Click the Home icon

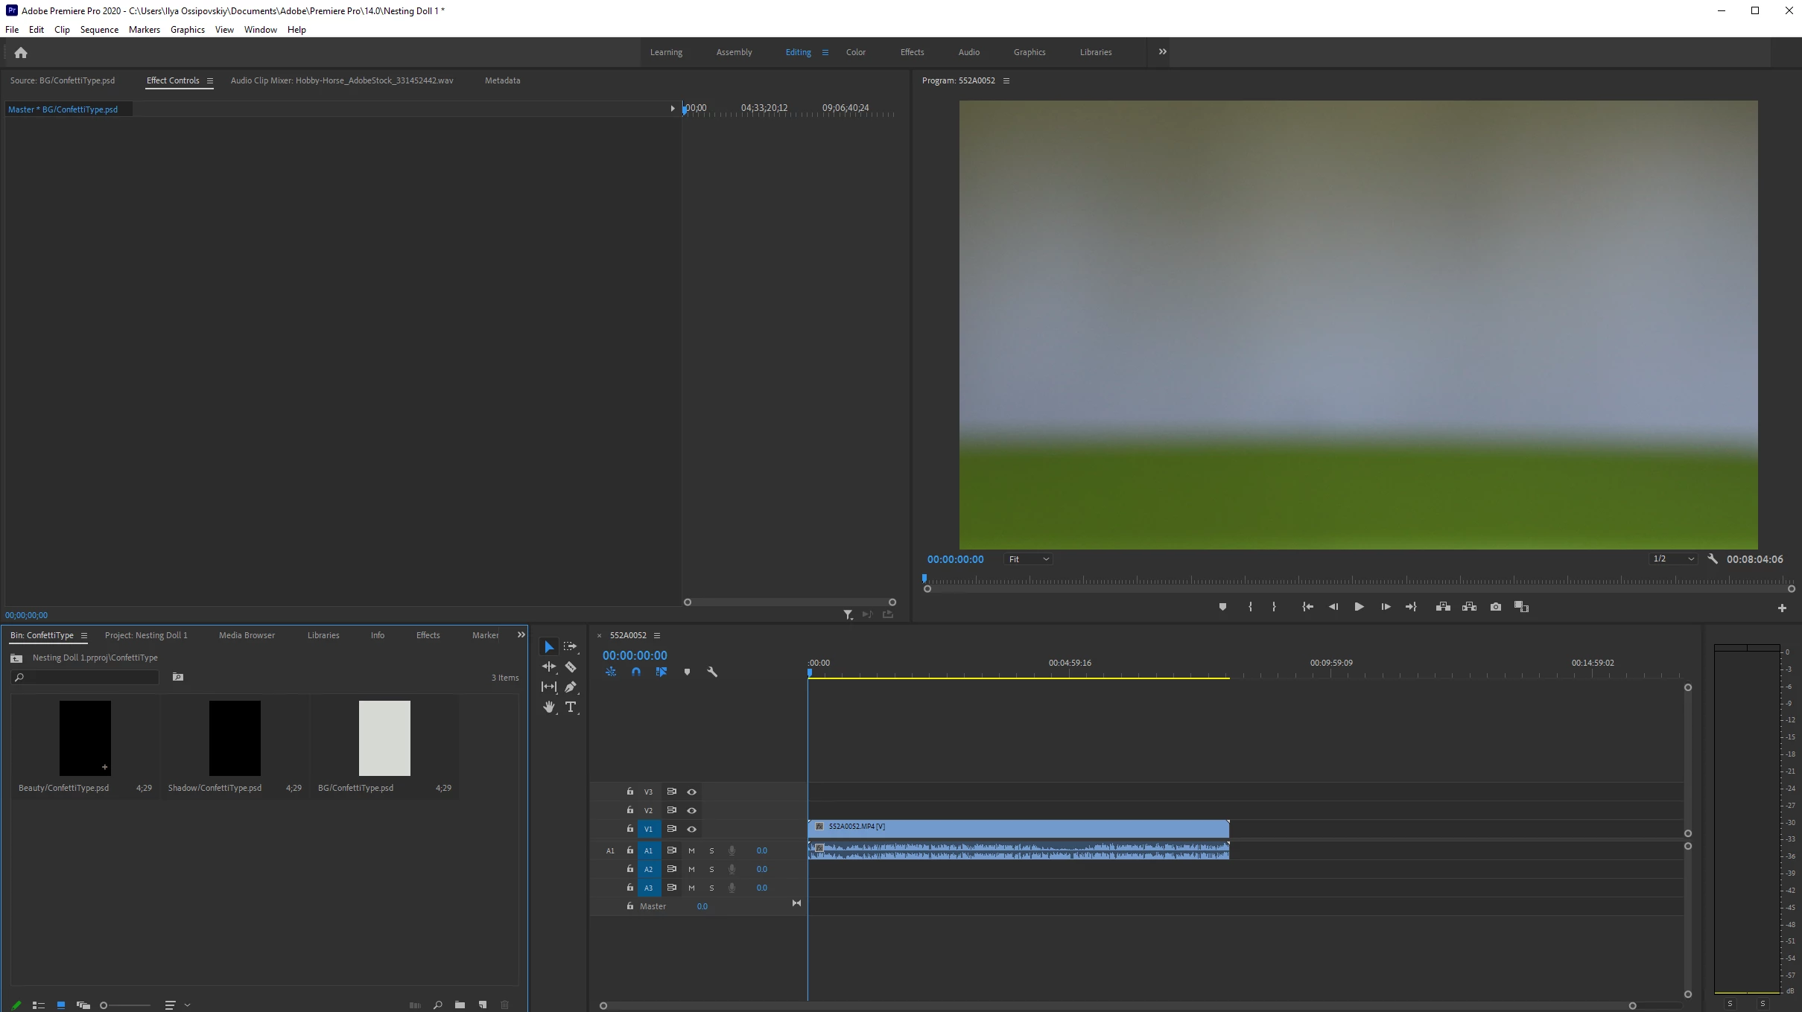[21, 53]
